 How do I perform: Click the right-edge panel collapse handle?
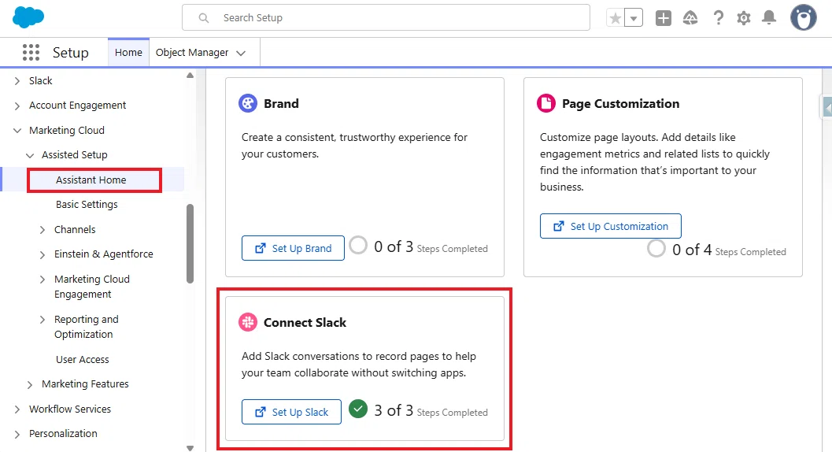click(x=827, y=108)
